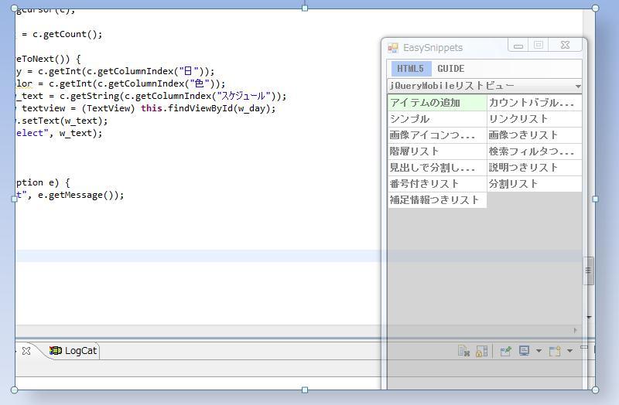Switch to the GUIDE tab in EasySnippets

451,69
